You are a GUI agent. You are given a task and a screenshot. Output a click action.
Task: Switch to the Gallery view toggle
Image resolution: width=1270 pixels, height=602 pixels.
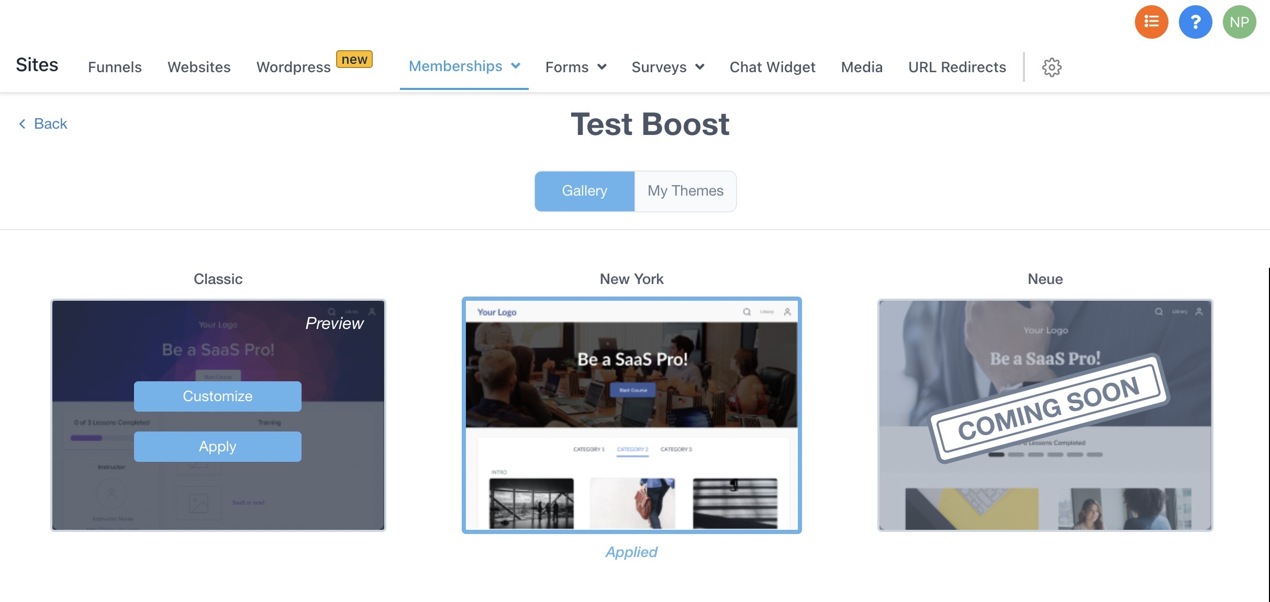pos(584,191)
